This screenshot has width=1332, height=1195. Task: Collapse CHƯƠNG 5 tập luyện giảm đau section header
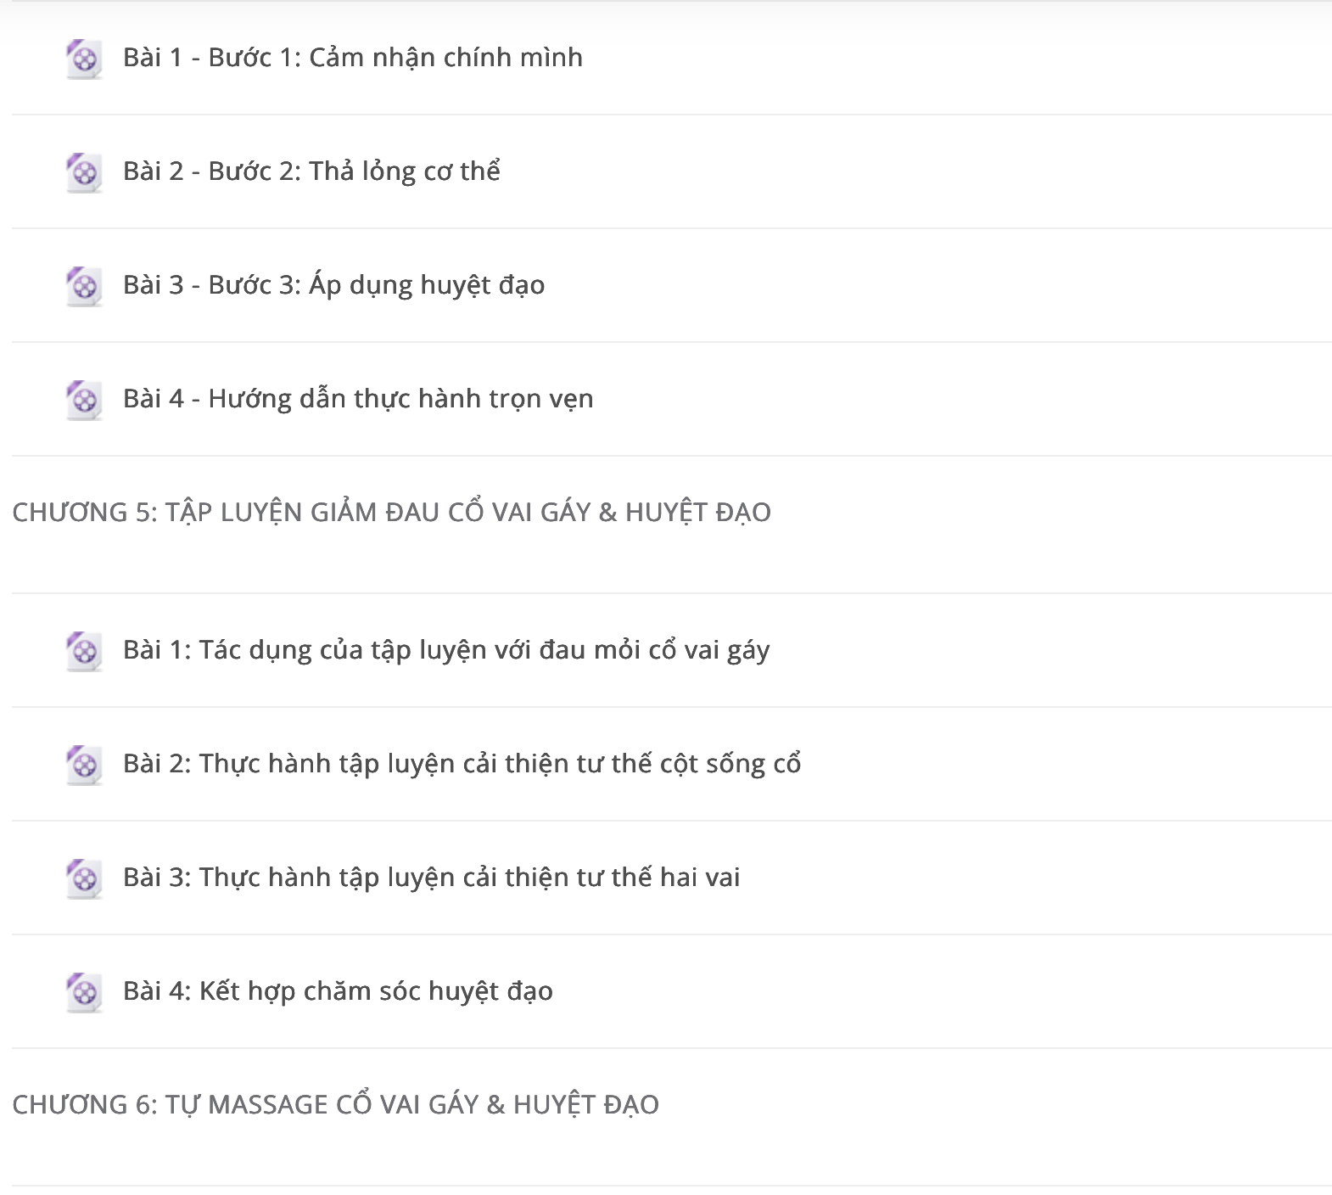[391, 513]
